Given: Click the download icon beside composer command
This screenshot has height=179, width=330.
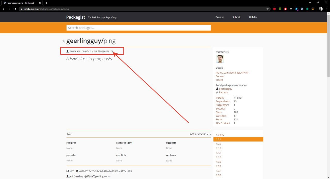Looking at the screenshot, I should coord(68,51).
